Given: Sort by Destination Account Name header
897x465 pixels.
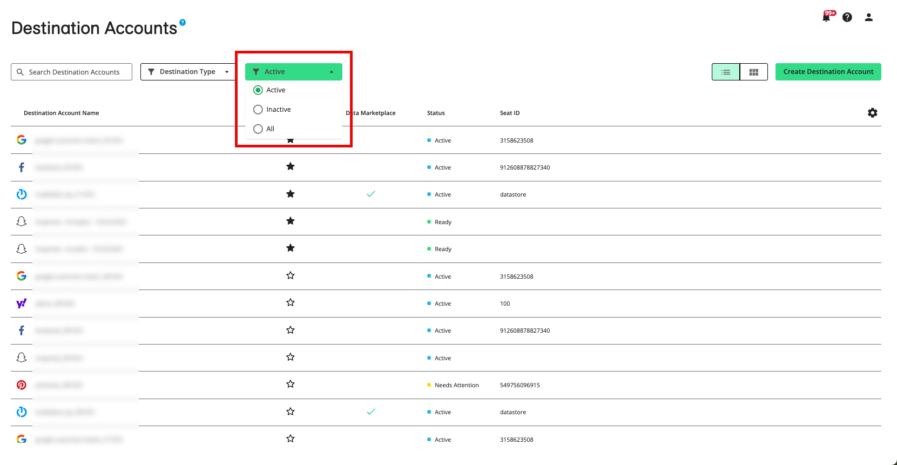Looking at the screenshot, I should 62,113.
